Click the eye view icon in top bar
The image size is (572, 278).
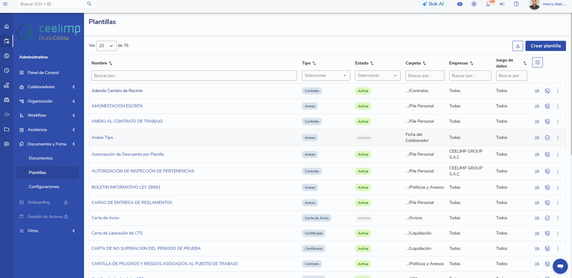tap(460, 4)
